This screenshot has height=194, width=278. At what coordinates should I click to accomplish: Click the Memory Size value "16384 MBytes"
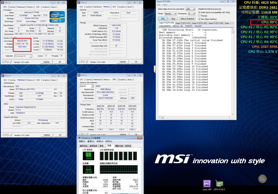pyautogui.click(x=96, y=15)
